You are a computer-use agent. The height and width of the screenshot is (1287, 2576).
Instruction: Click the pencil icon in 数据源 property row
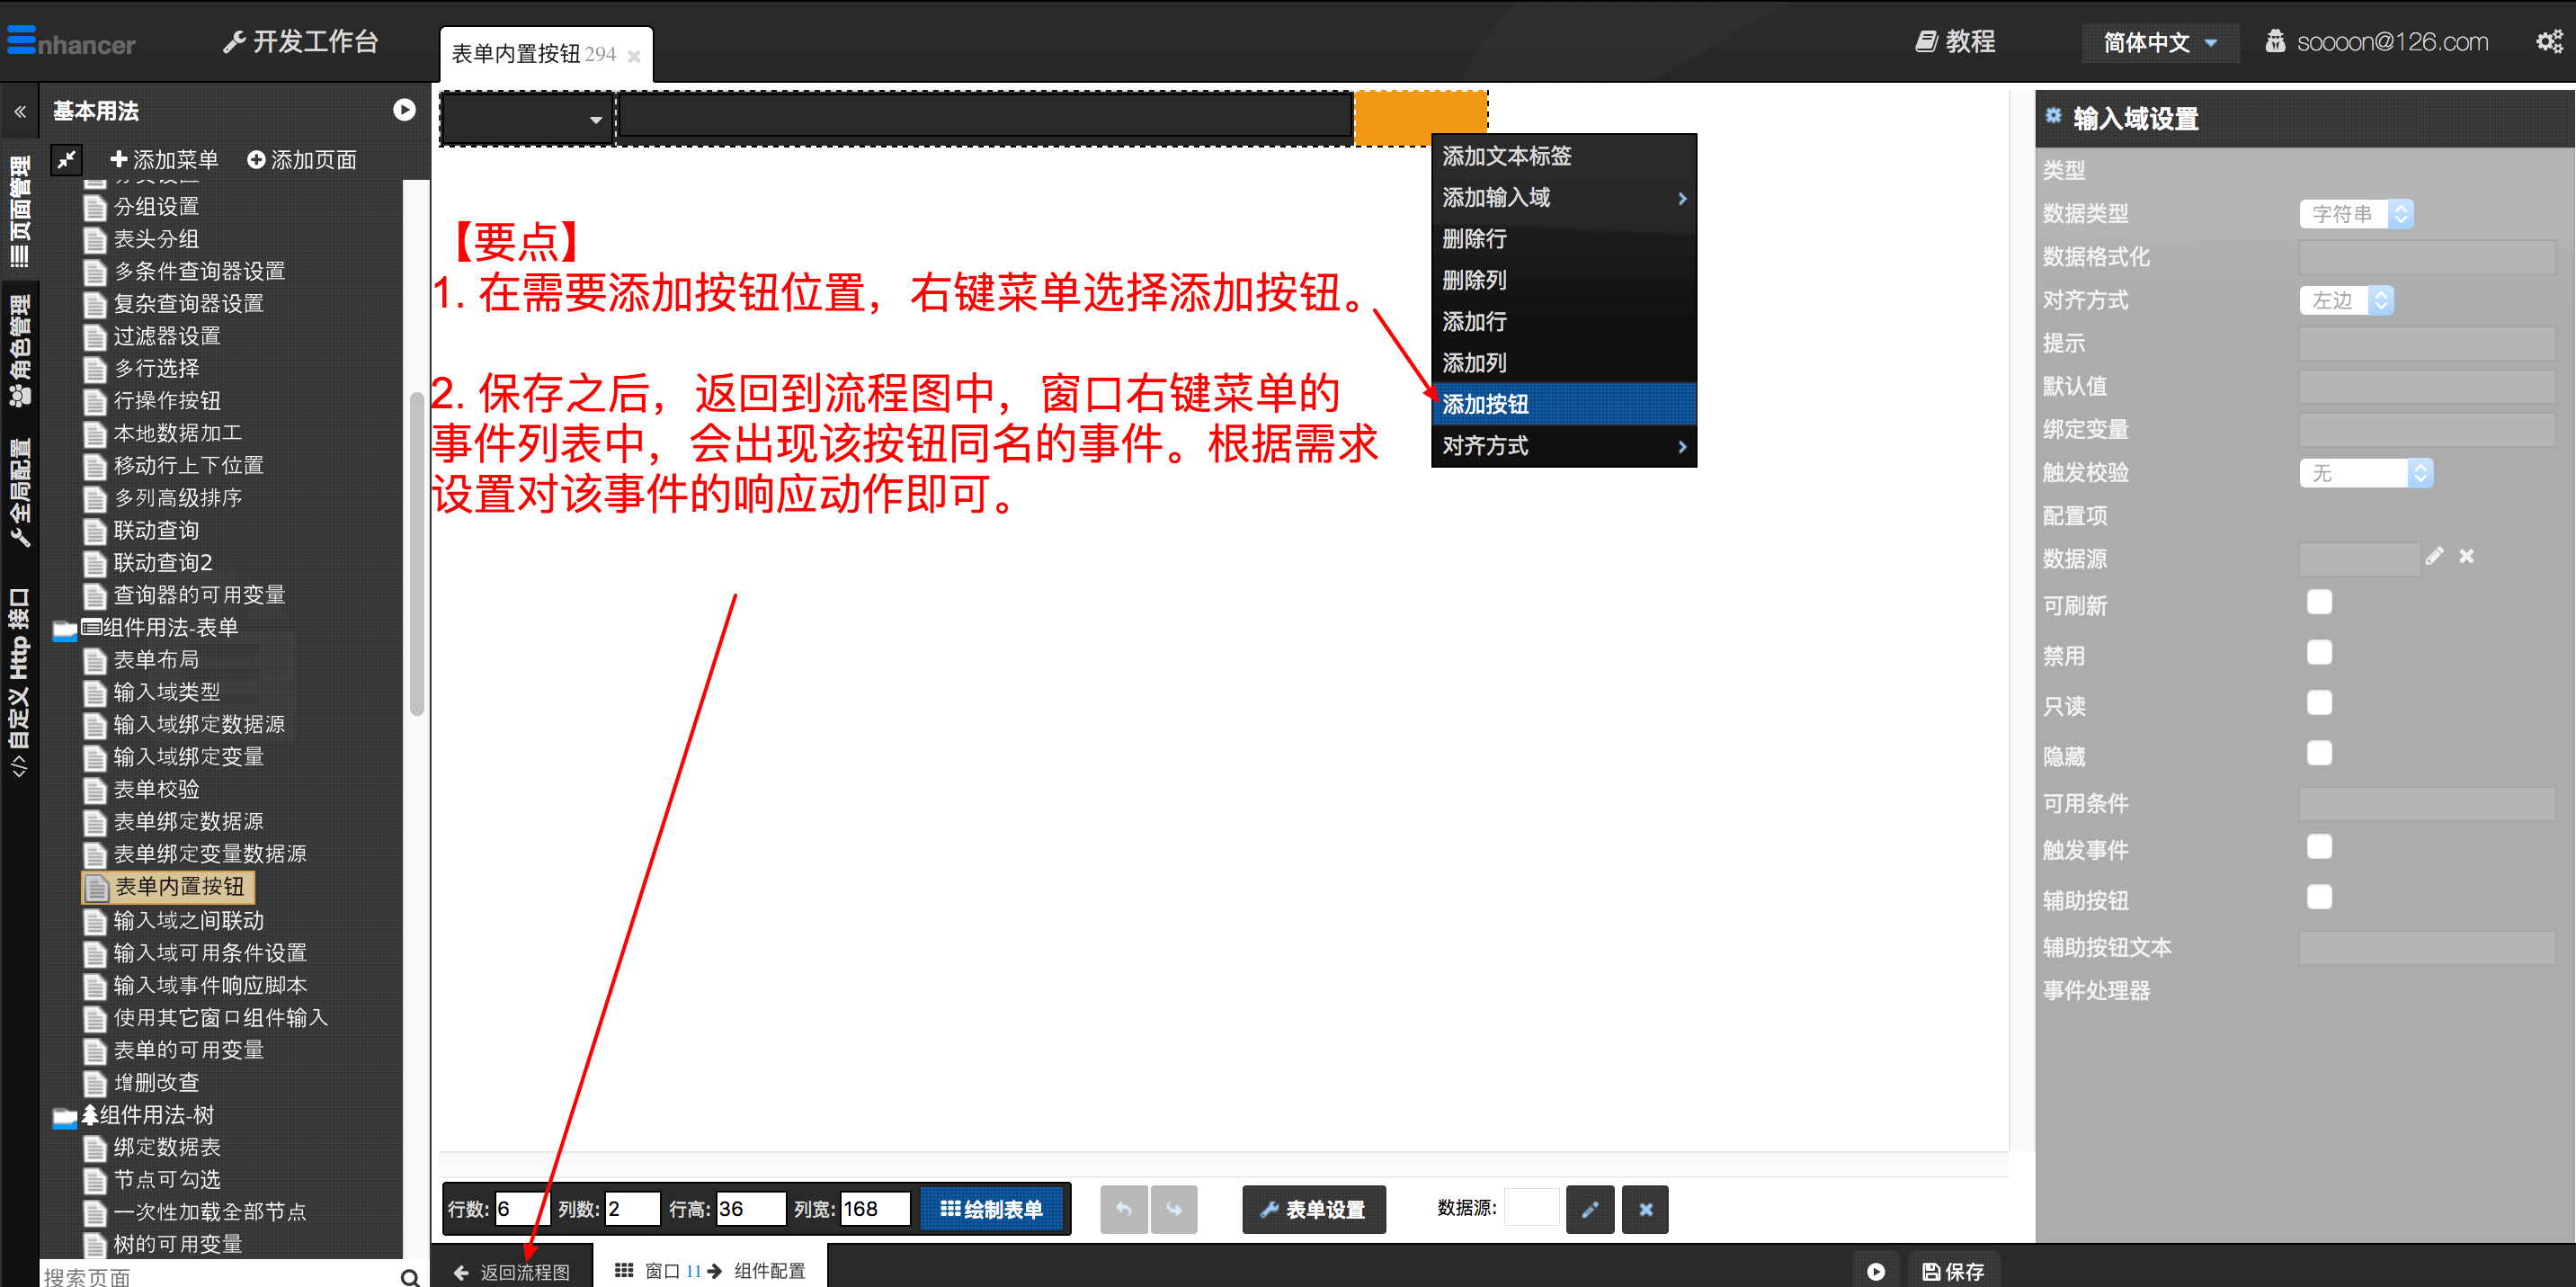2434,556
